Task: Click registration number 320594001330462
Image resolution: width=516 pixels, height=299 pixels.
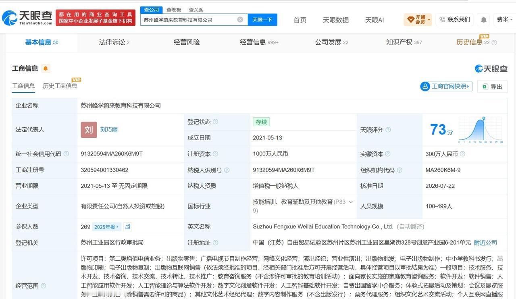Action: (104, 170)
